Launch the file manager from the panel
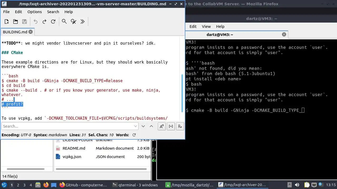The image size is (337, 189). click(x=38, y=185)
